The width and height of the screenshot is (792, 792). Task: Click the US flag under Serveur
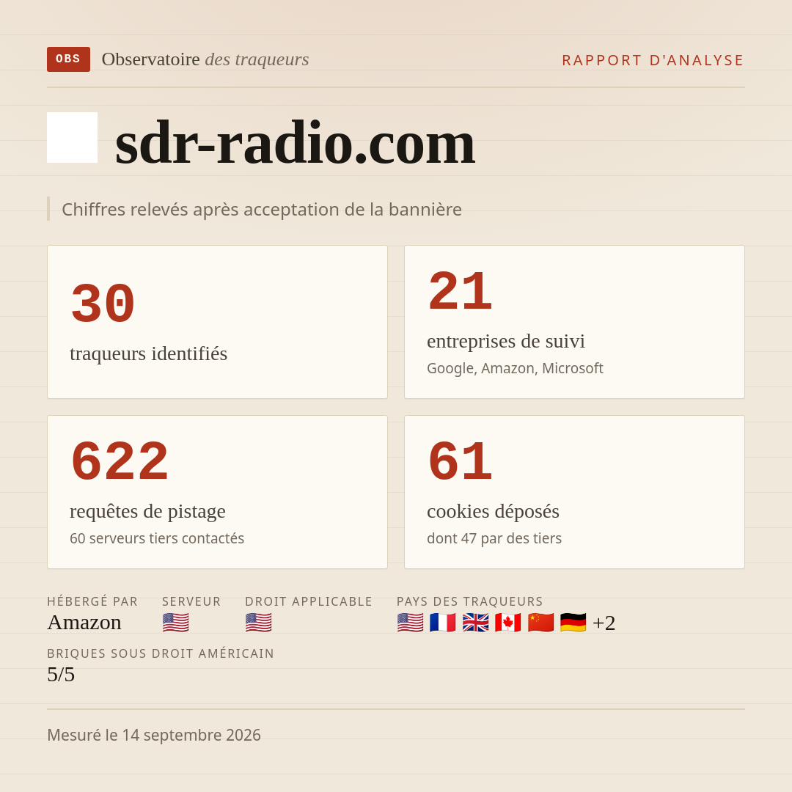pos(176,623)
